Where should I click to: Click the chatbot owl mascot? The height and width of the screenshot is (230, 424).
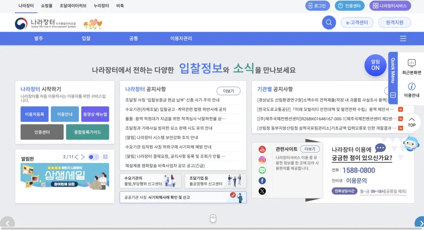(x=411, y=144)
